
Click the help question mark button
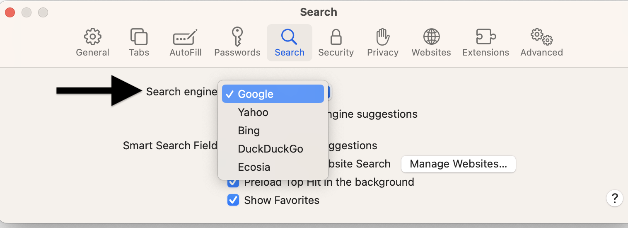[x=615, y=198]
